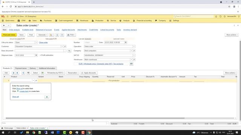241x135 pixels.
Task: Open the Financial accounting menu section
Action: point(142,21)
